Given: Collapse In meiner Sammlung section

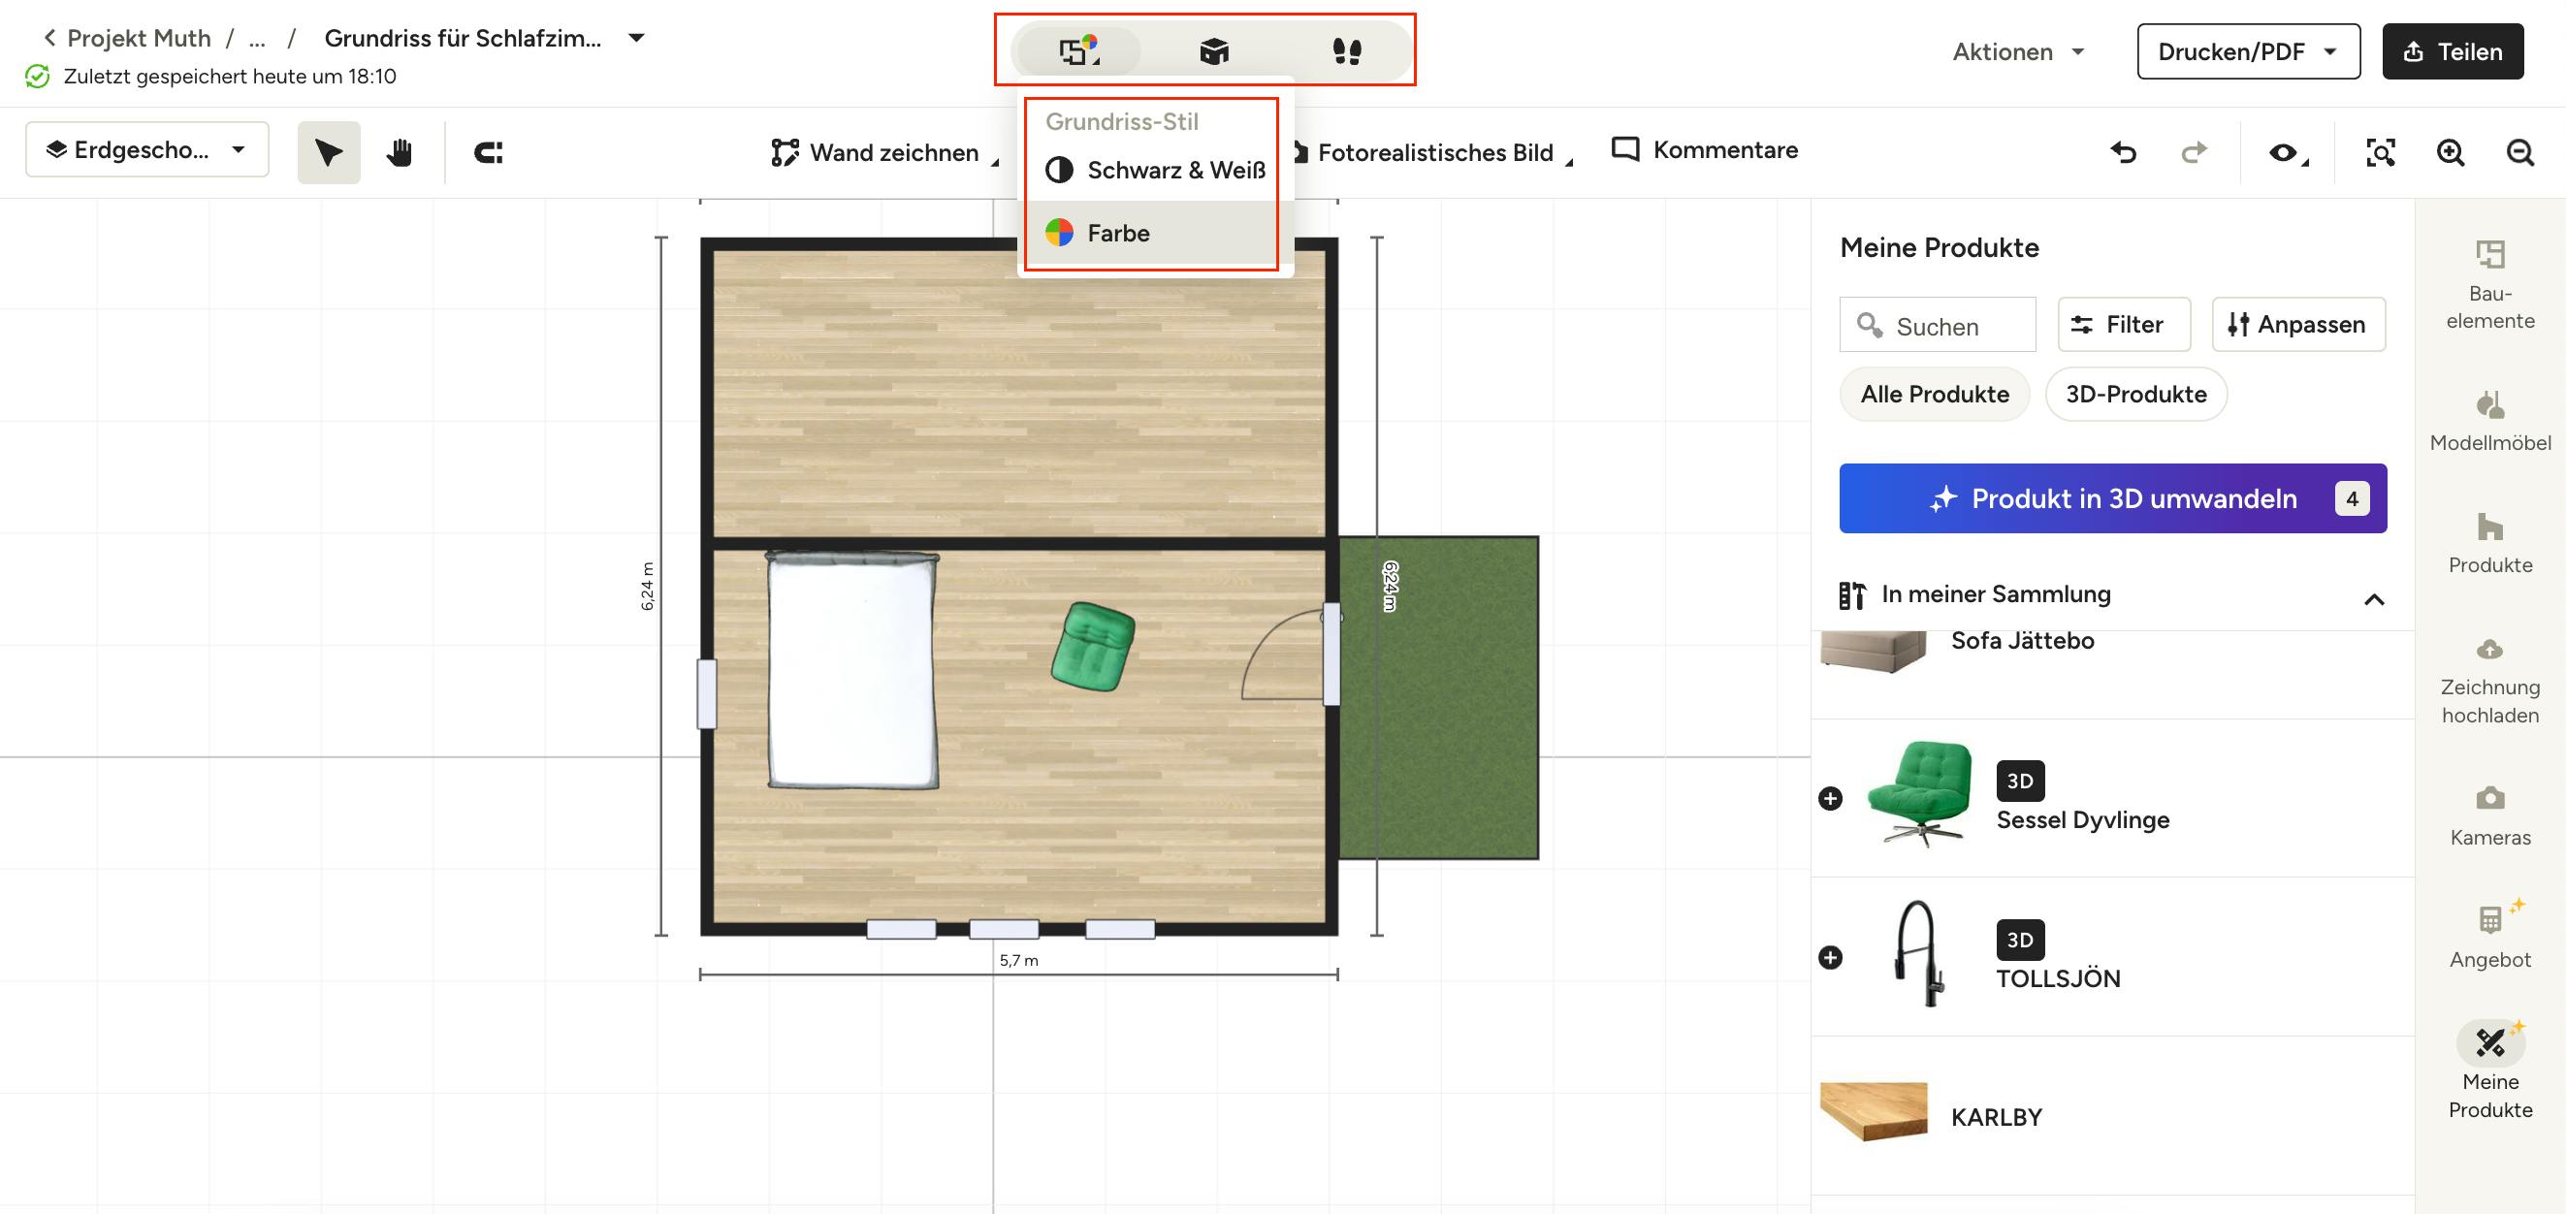Looking at the screenshot, I should pos(2374,598).
